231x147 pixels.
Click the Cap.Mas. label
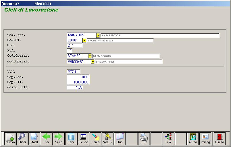point(15,77)
